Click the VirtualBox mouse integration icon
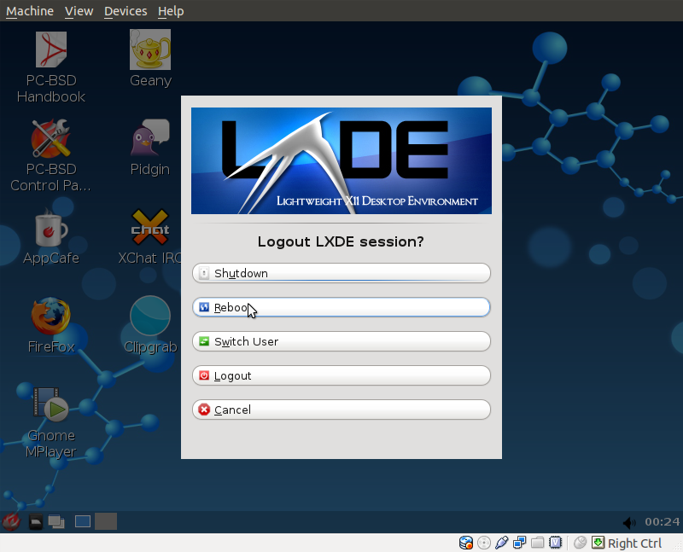The width and height of the screenshot is (683, 552). 581,543
